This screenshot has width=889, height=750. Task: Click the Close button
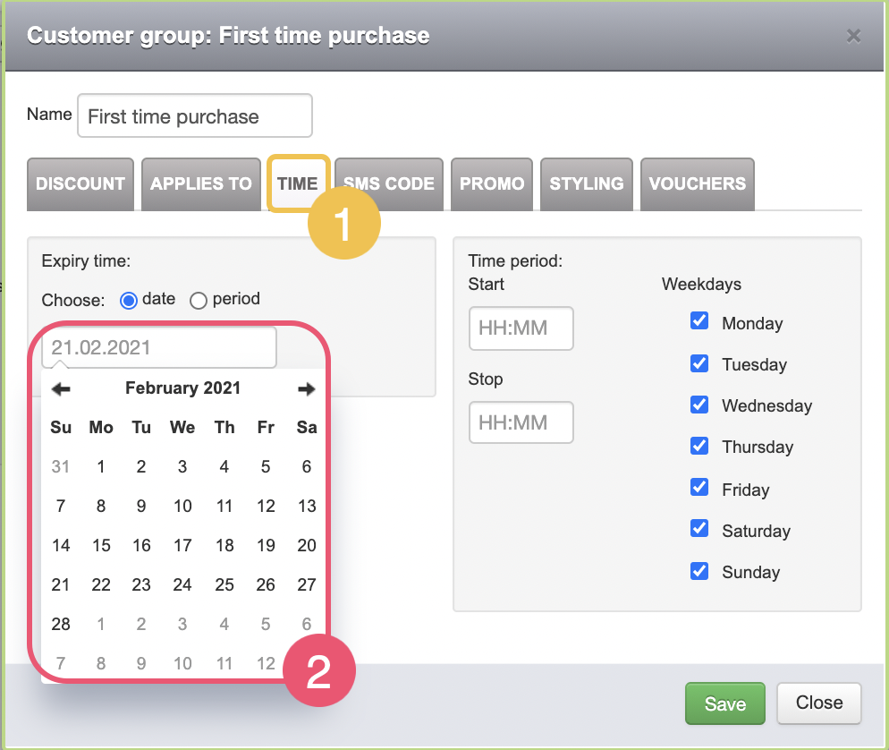pyautogui.click(x=818, y=703)
